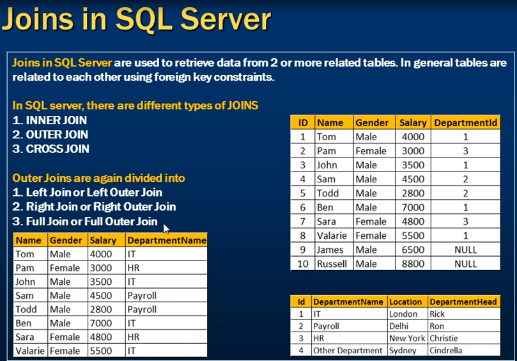Select the '1. INNER JOIN' list item

49,120
